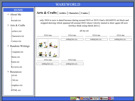
Task: Open Computer.txt in sidebar
Action: click(x=17, y=52)
